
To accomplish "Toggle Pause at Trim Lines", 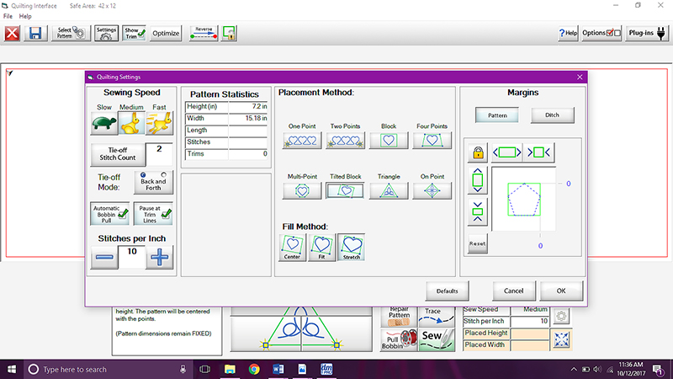I will point(153,214).
